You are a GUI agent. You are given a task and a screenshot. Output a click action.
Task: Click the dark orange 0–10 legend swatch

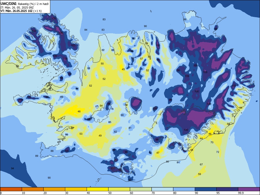(11, 189)
